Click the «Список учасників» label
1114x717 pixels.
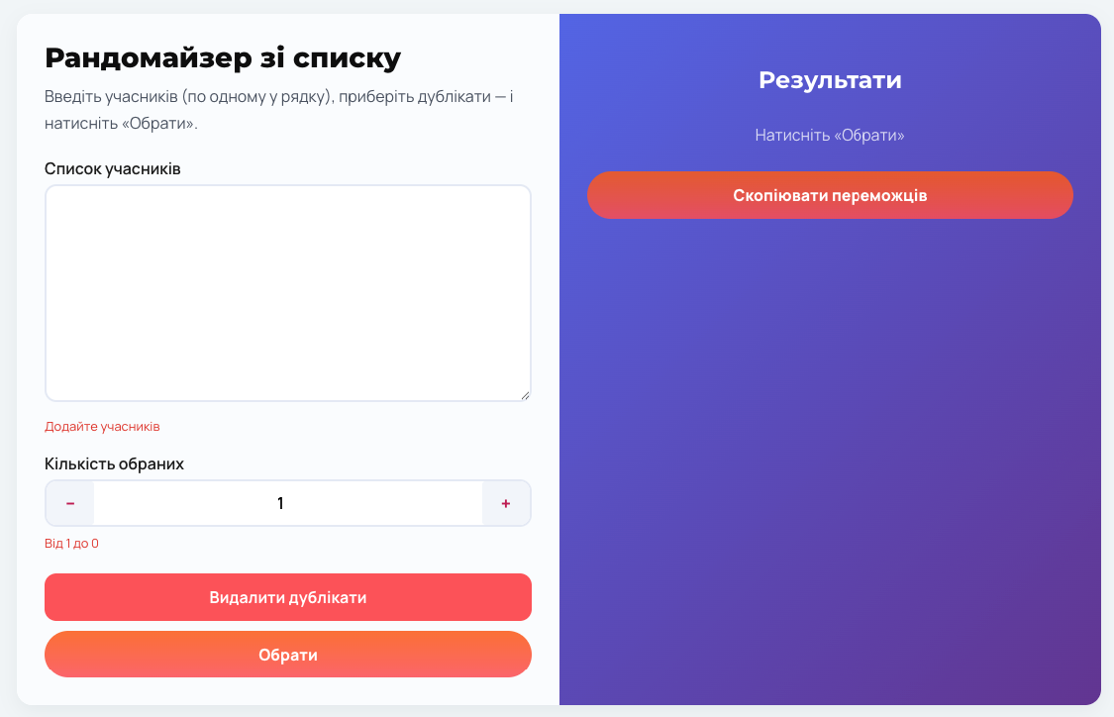pyautogui.click(x=113, y=168)
